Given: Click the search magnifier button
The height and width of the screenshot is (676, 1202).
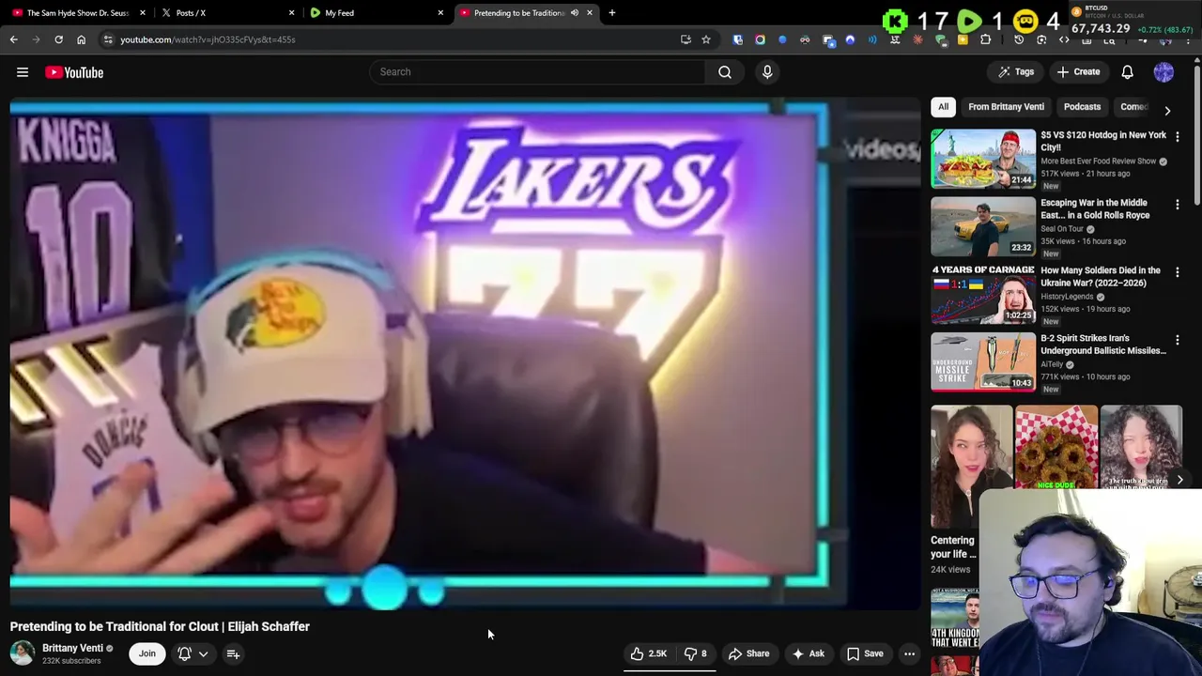Looking at the screenshot, I should point(725,72).
